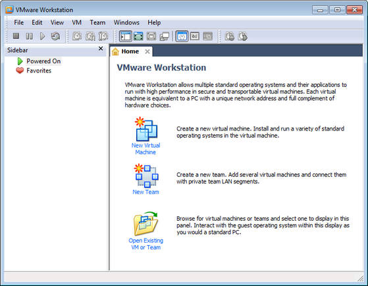368x286 pixels.
Task: Click the New Team icon
Action: 146,175
